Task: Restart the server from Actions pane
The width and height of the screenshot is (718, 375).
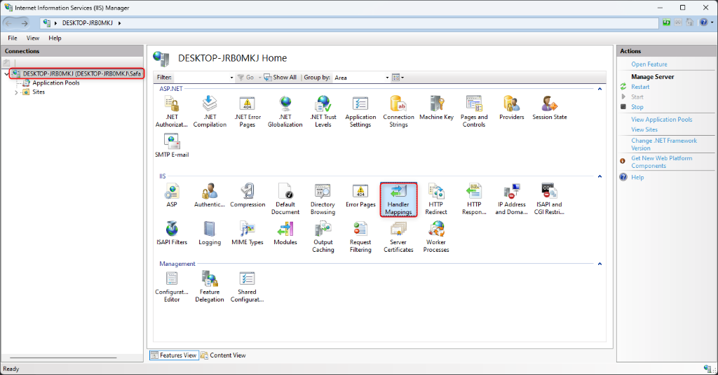Action: click(640, 87)
